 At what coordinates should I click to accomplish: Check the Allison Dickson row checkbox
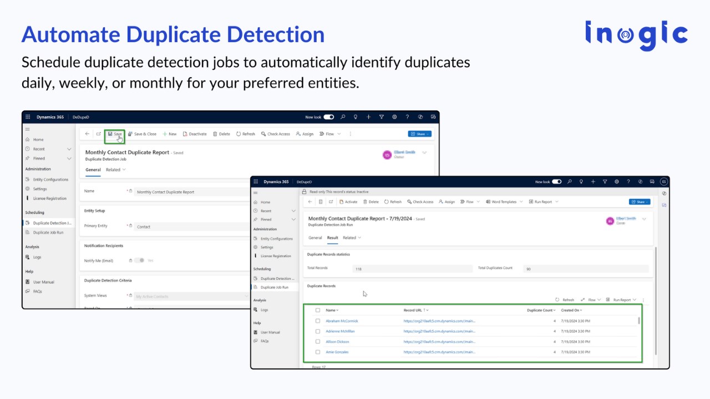coord(318,342)
